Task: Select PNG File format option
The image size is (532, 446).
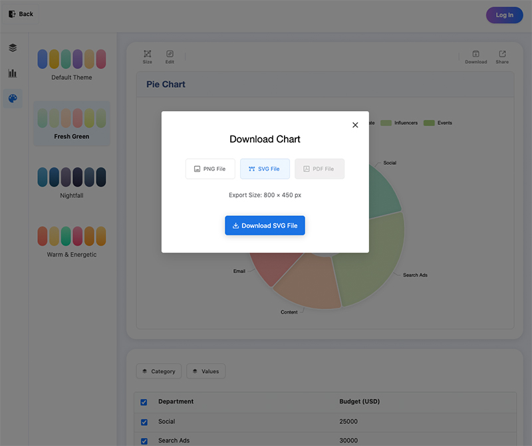Action: tap(210, 169)
